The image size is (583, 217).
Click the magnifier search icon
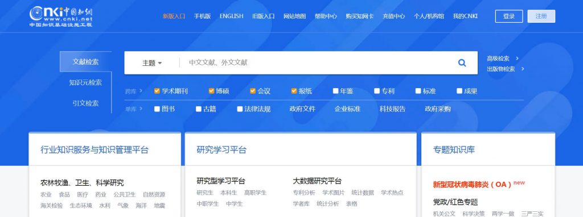click(x=462, y=62)
